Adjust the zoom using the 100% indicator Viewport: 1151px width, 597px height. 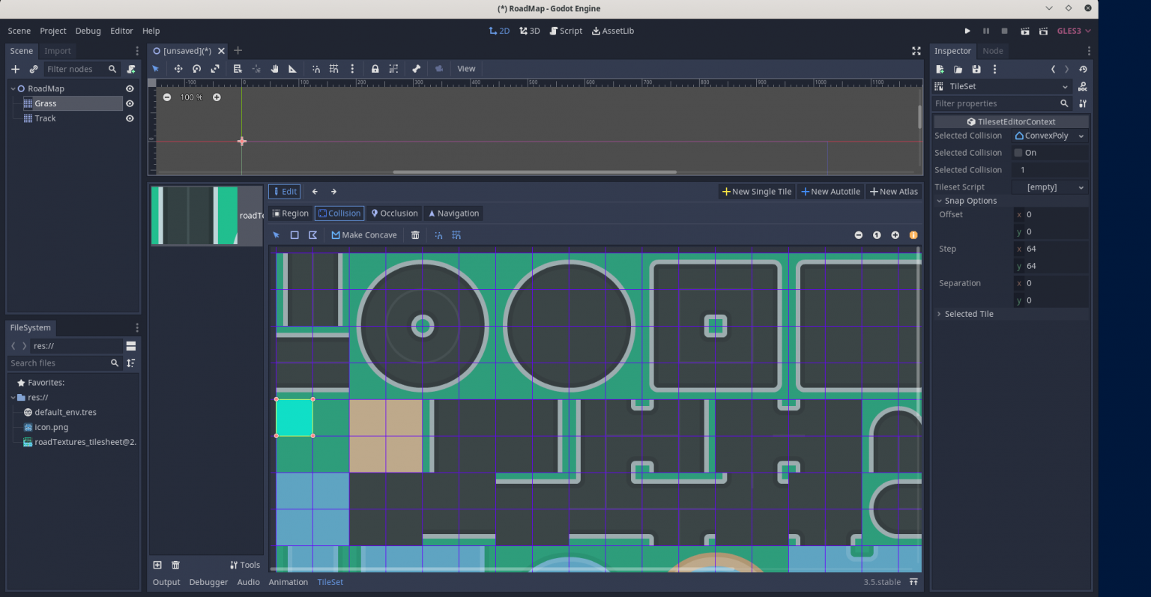pos(190,97)
